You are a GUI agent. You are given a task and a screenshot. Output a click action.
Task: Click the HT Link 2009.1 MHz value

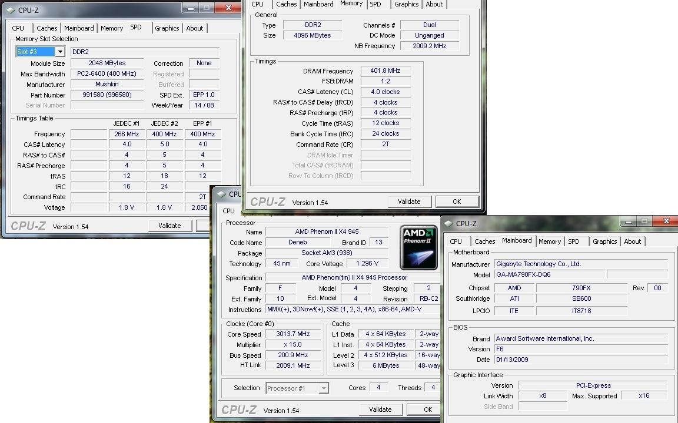click(x=293, y=365)
